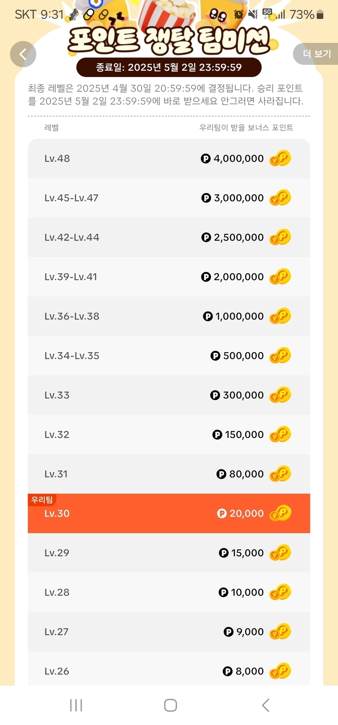The image size is (338, 725).
Task: Select the Lv.33 reward row
Action: 169,395
